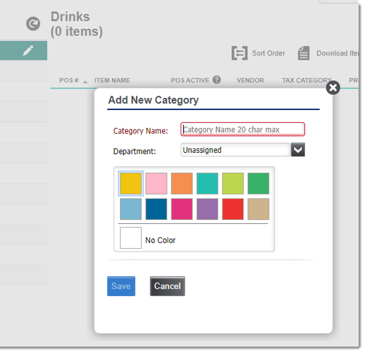Select the red color swatch
Viewport: 365px width, 353px height.
pos(233,209)
